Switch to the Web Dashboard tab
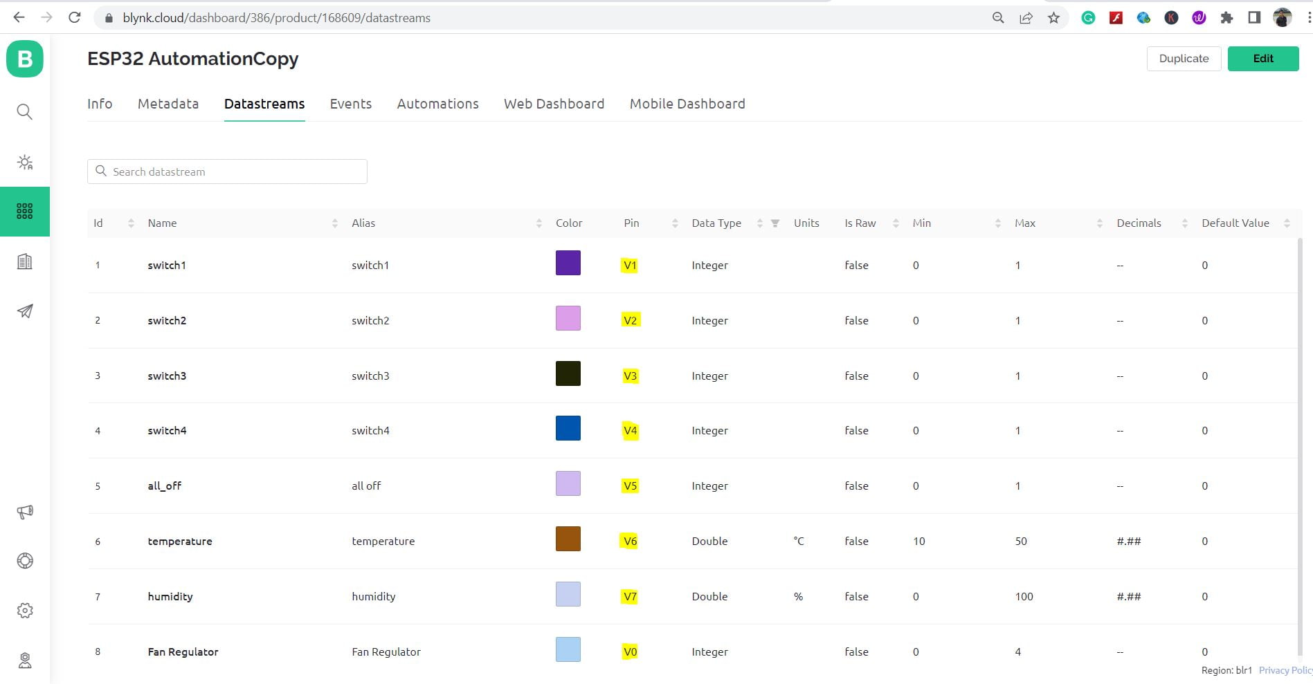 point(554,104)
